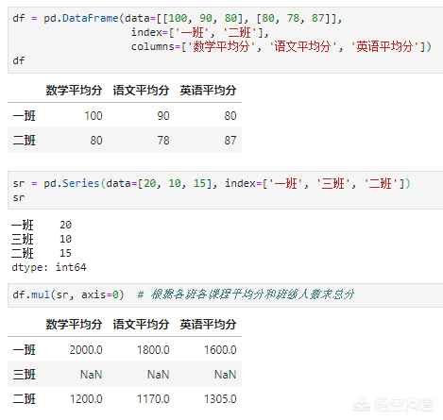Click the first code cell defining df

(225, 40)
